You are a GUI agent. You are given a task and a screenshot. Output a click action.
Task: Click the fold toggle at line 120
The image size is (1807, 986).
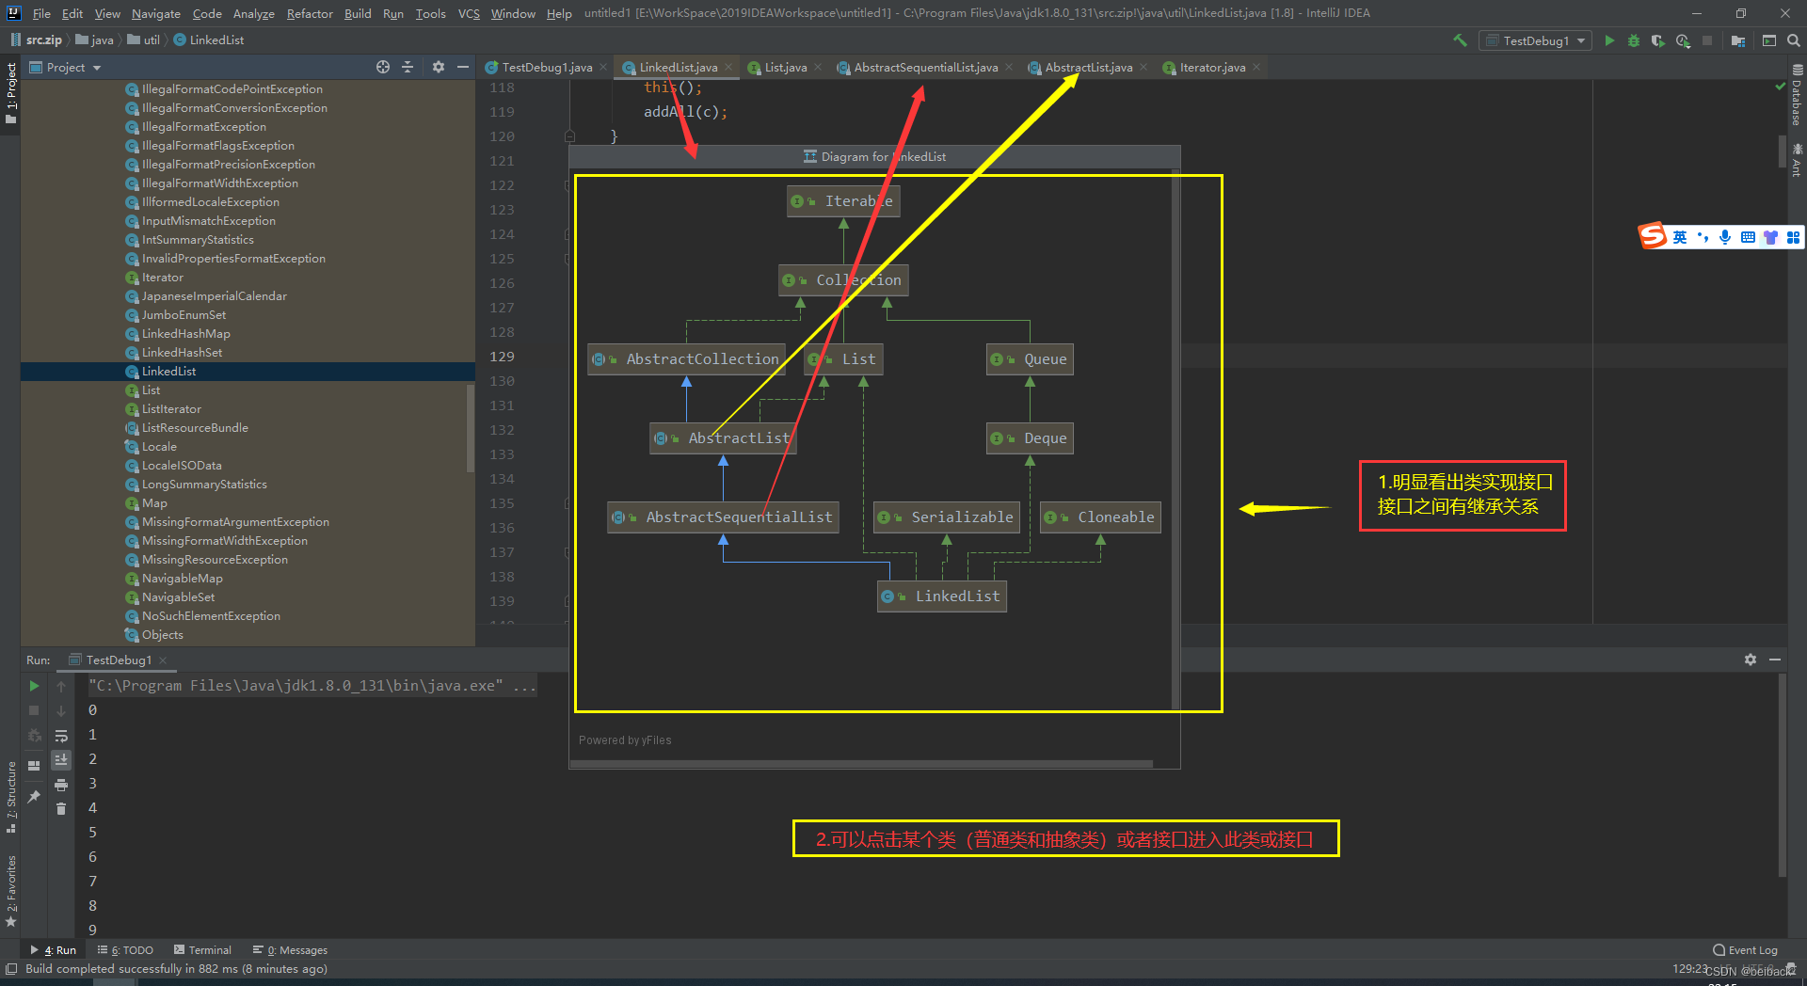(x=569, y=136)
